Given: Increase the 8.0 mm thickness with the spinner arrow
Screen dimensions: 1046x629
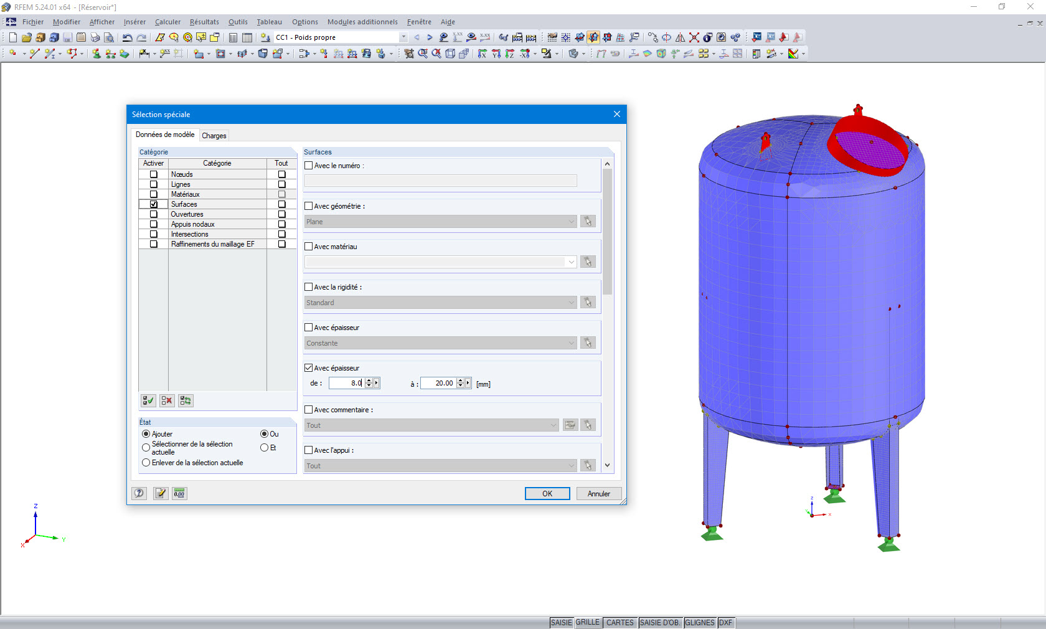Looking at the screenshot, I should pos(369,381).
